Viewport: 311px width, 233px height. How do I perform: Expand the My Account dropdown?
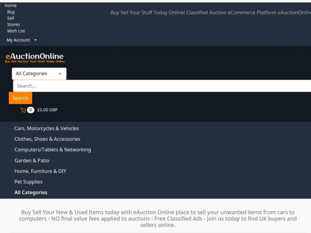(22, 40)
